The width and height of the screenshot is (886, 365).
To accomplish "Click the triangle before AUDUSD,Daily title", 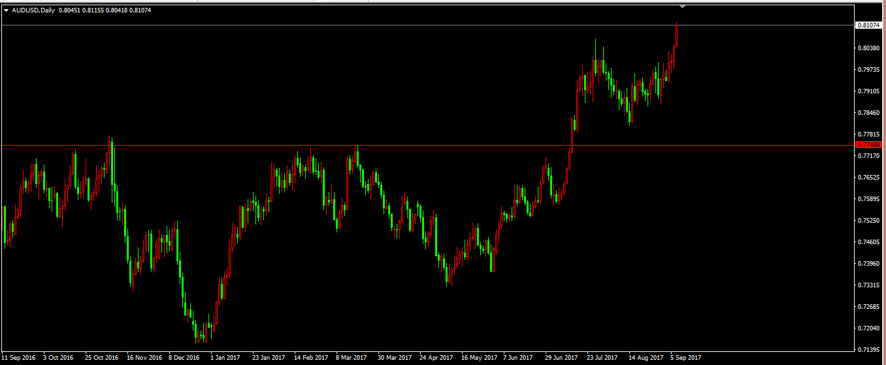I will 6,10.
